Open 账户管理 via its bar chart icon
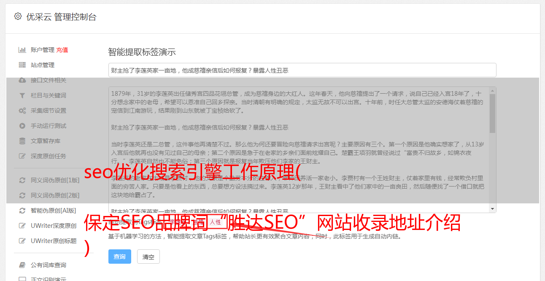The image size is (545, 281). [x=22, y=50]
